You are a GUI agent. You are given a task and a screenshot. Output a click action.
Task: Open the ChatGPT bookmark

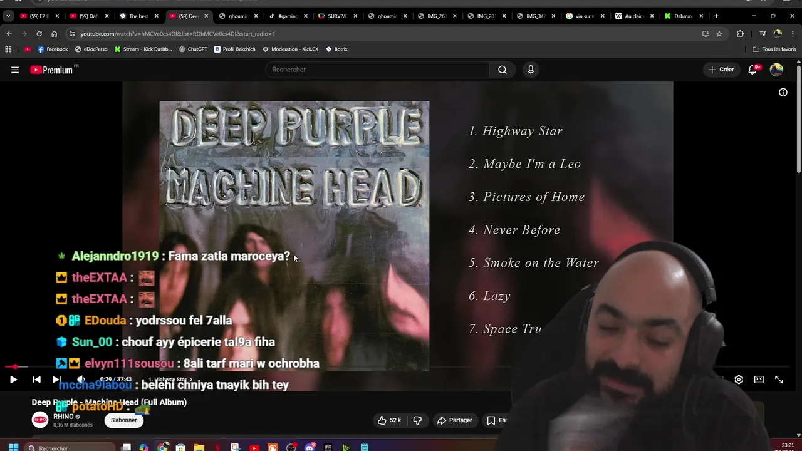pyautogui.click(x=192, y=49)
